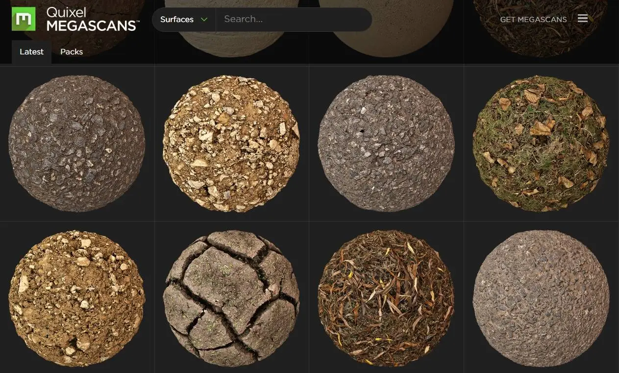Select the gray-brown gravel sphere in the top row
619x373 pixels.
[x=386, y=144]
